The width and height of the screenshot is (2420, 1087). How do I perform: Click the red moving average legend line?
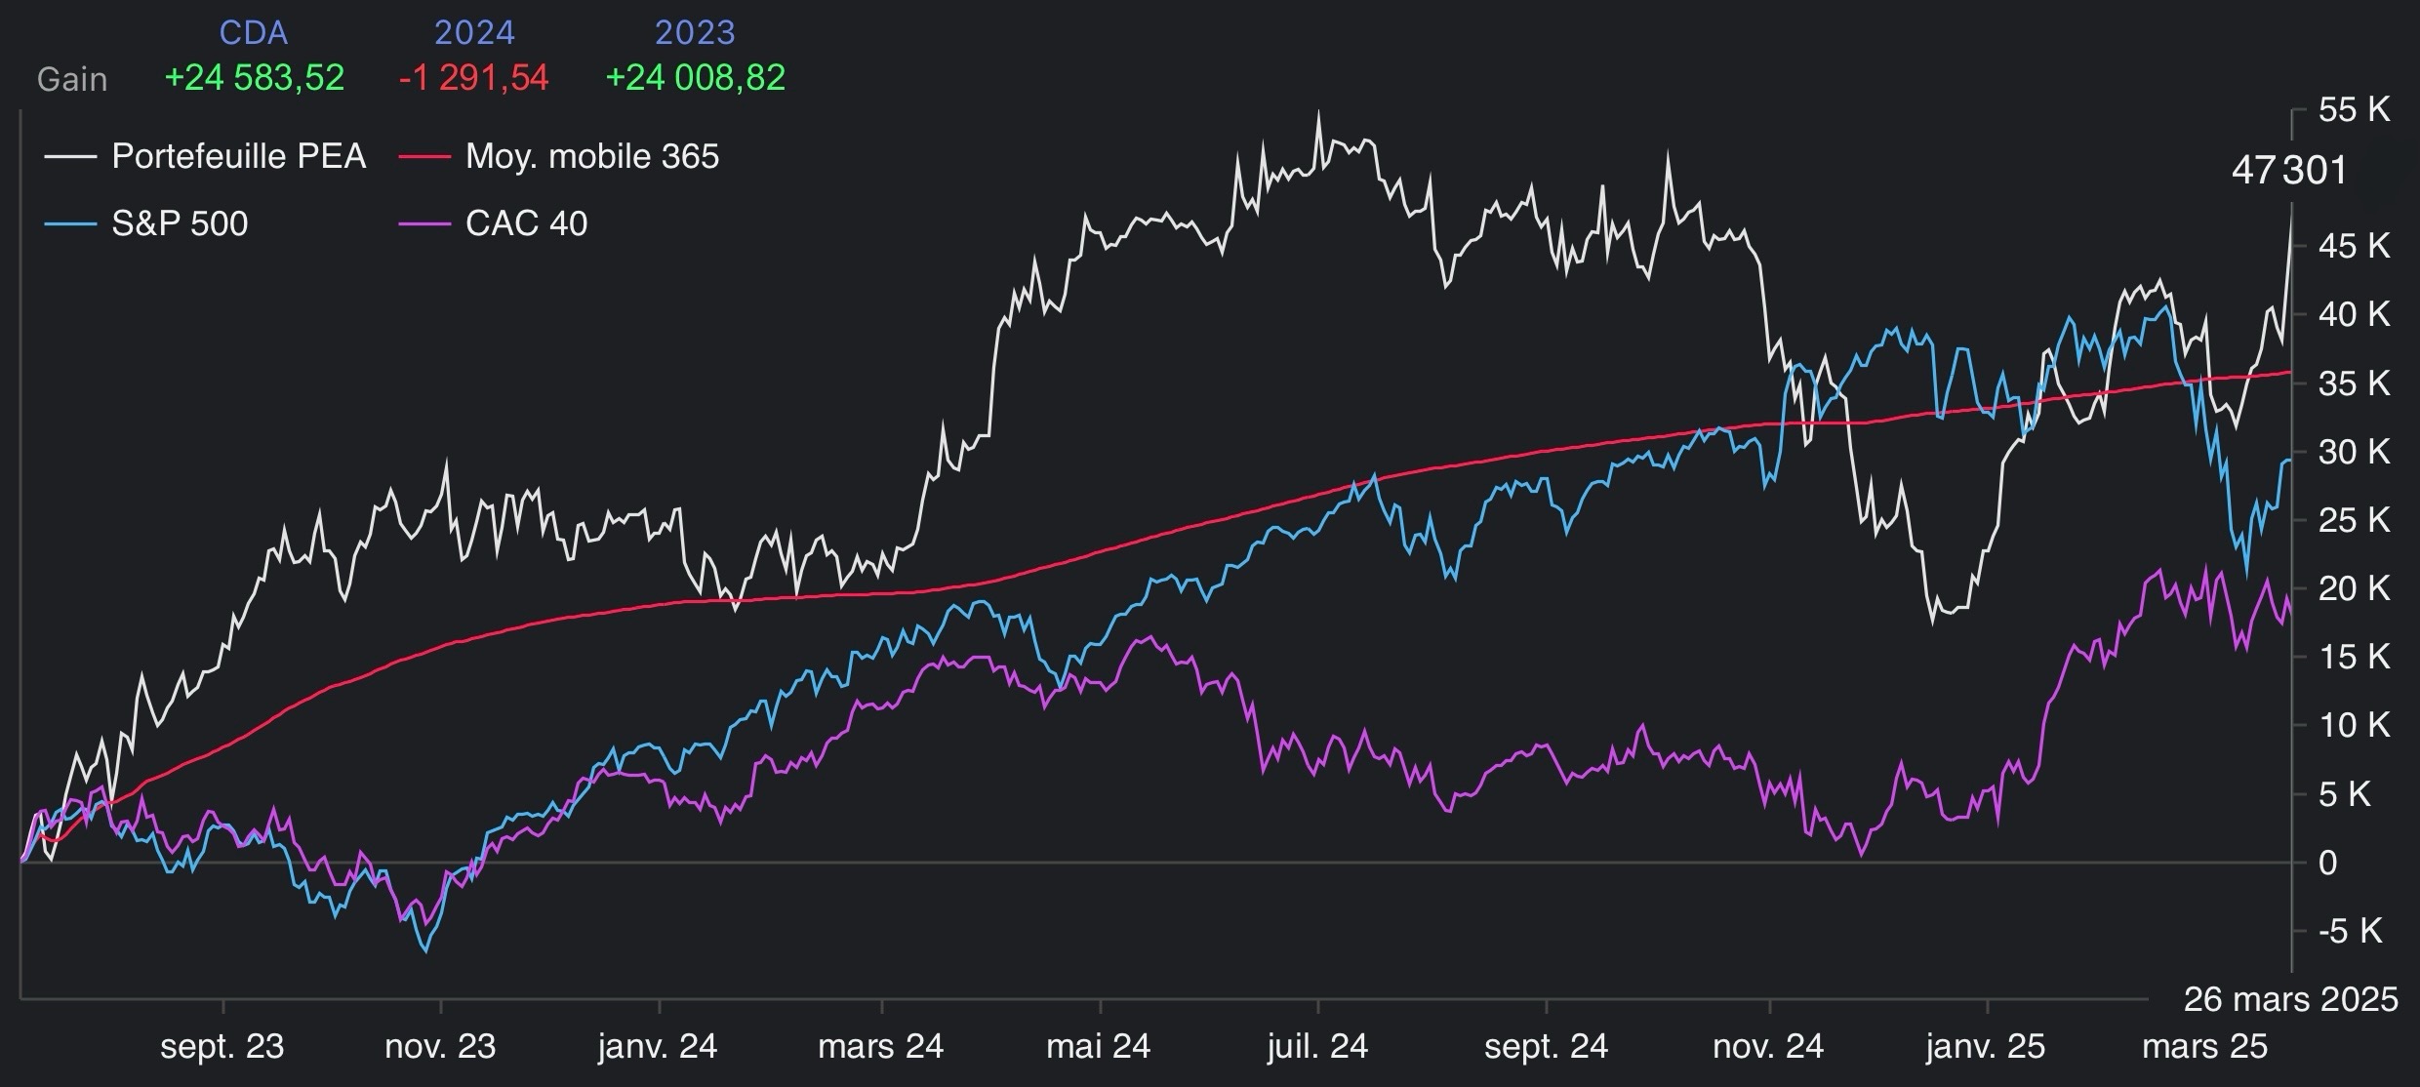click(x=424, y=157)
